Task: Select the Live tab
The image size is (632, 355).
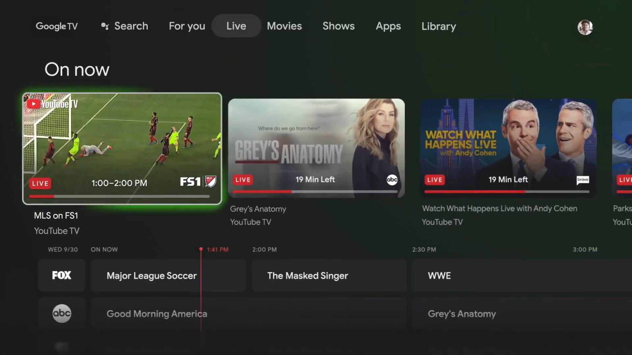Action: point(236,26)
